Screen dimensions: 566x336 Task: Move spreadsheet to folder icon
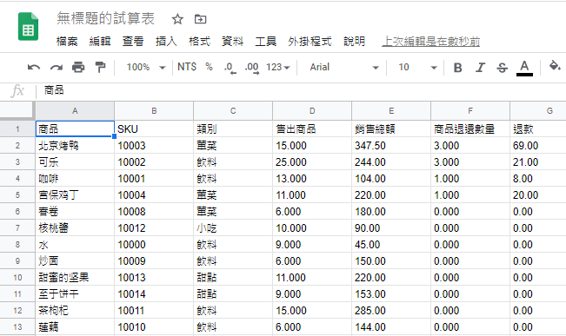click(x=200, y=19)
